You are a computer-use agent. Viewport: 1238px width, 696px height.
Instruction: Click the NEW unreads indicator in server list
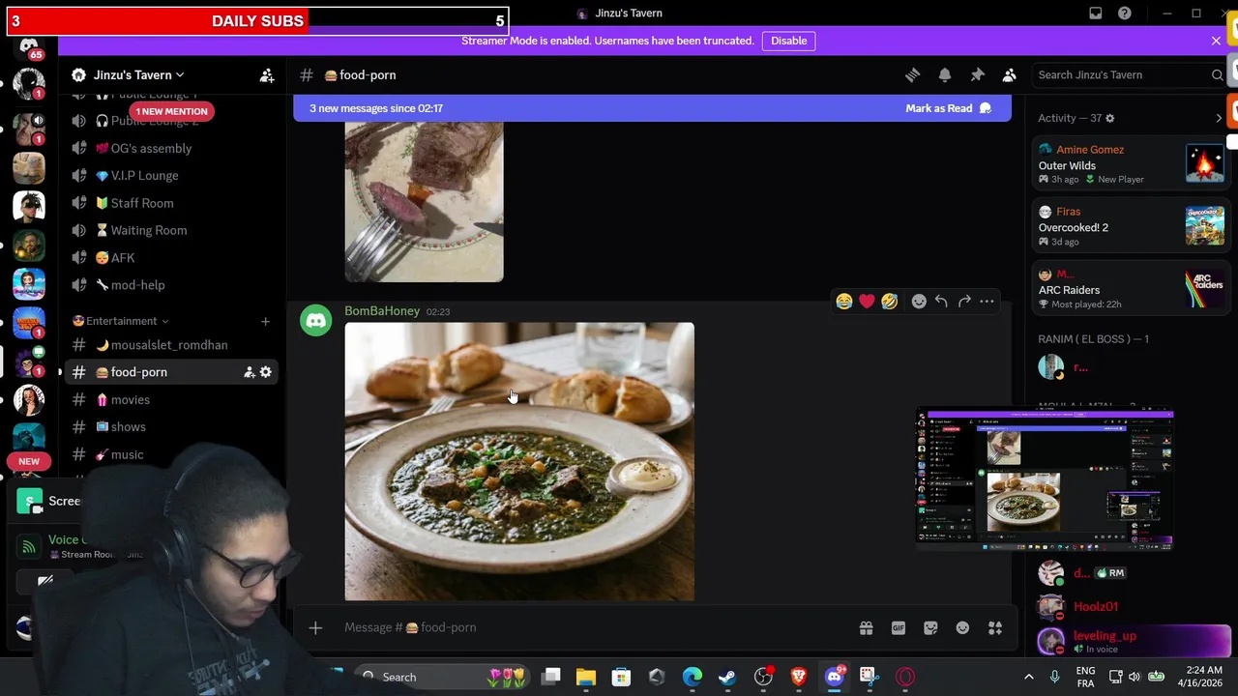(x=29, y=461)
